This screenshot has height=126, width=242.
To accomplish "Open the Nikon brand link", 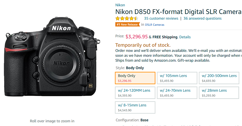I will click(120, 5).
